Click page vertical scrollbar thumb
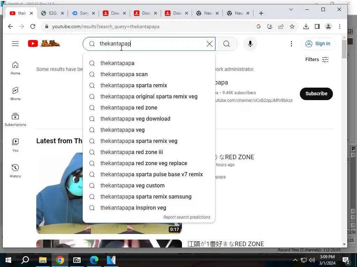 tap(344, 49)
